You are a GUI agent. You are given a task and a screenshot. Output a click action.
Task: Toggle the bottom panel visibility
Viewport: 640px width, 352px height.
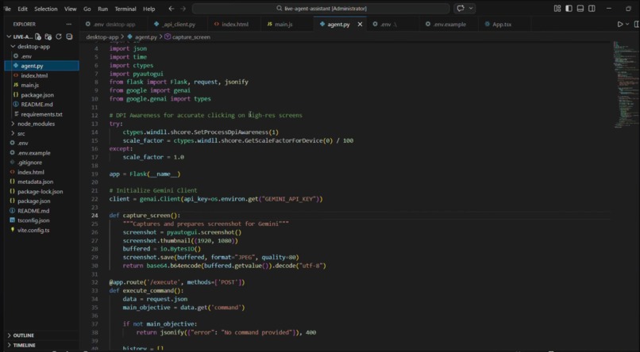[580, 9]
